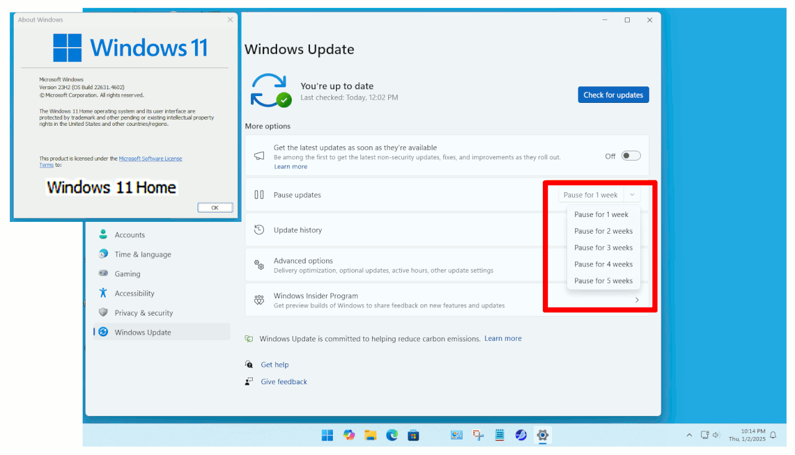Select Time & language in sidebar
The image size is (795, 455).
coord(143,254)
